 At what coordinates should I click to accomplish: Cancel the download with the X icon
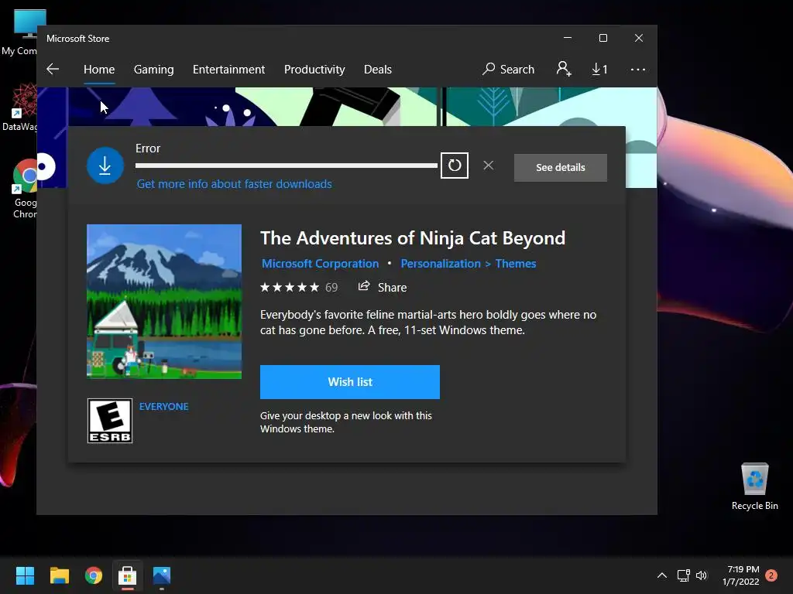[488, 166]
